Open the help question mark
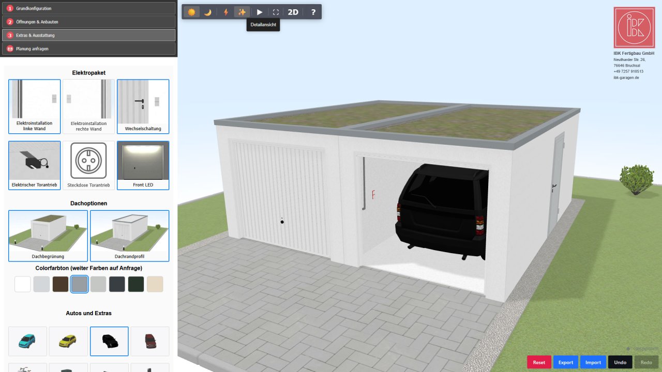 tap(313, 12)
